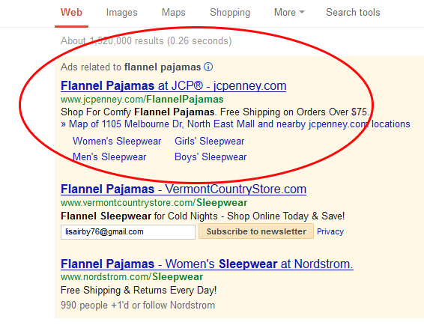Select the Web tab
This screenshot has width=424, height=325.
71,13
